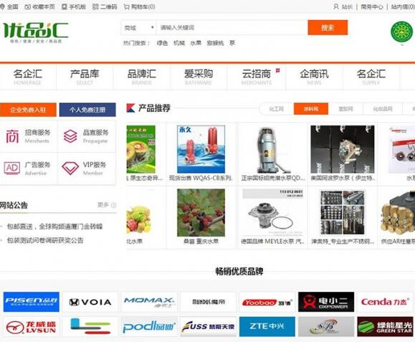
Task: Open the first 名企汇 HOMEPAGE menu
Action: [27, 77]
